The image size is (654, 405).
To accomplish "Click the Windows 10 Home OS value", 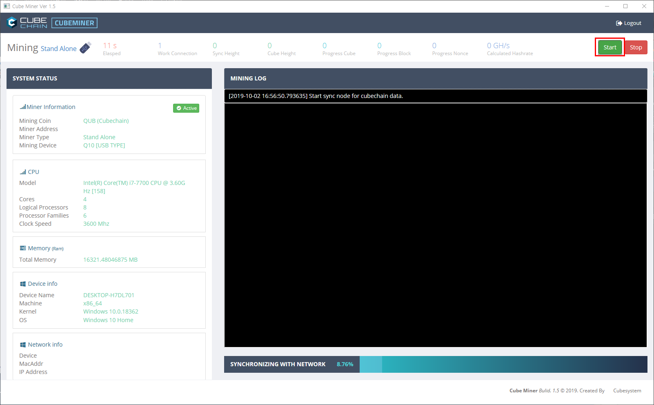I will [108, 320].
